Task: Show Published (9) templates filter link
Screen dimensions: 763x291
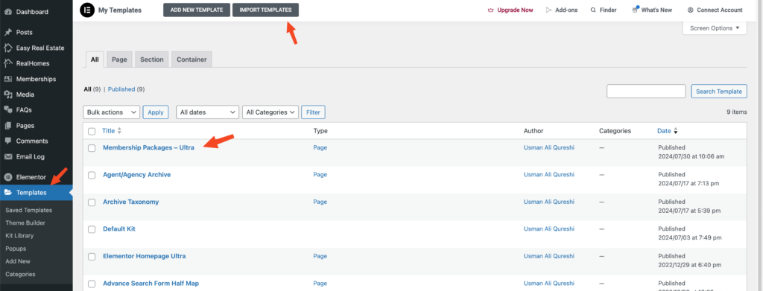Action: tap(126, 89)
